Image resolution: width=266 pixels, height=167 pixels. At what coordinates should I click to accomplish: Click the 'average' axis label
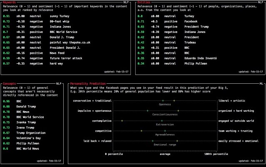[x=165, y=154]
